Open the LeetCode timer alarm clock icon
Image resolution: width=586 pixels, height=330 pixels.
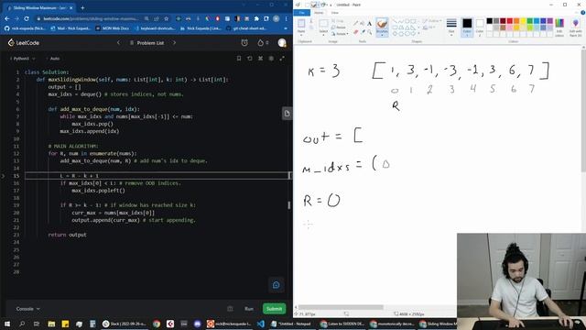click(244, 43)
